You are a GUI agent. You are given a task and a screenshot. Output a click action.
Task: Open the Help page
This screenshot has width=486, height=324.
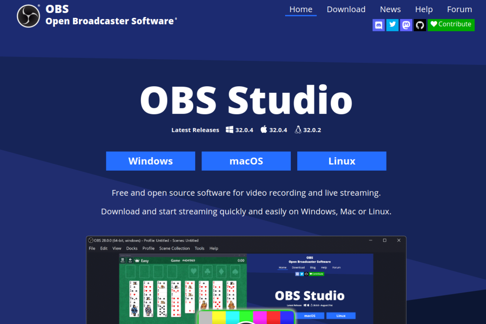pos(424,9)
